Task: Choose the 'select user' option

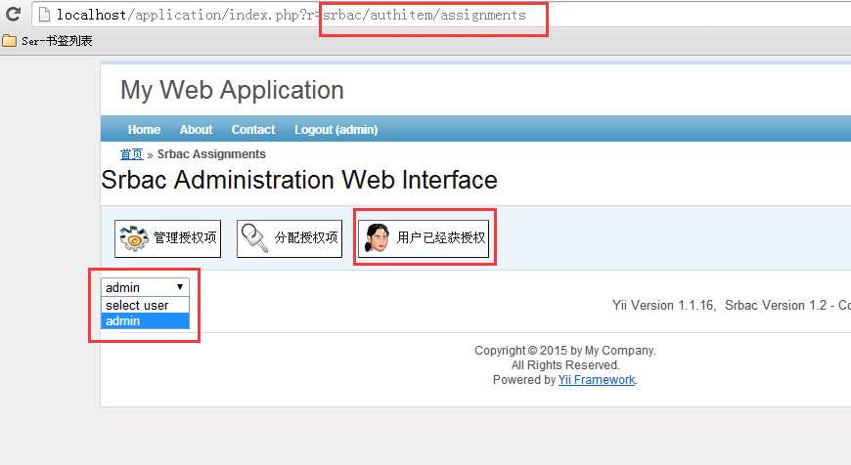Action: click(145, 305)
